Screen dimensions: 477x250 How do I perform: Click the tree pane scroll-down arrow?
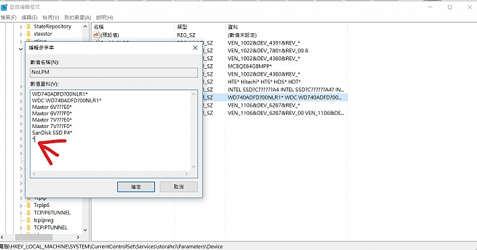tap(85, 230)
